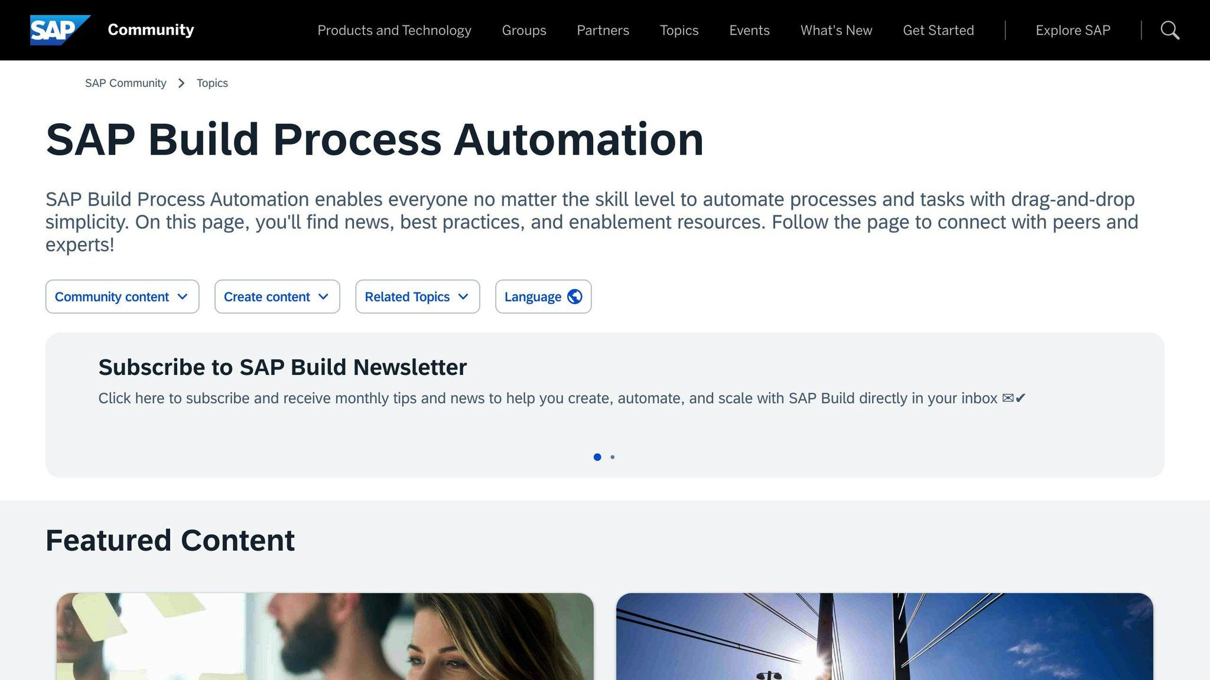This screenshot has width=1210, height=680.
Task: Open the search magnifier icon
Action: pos(1170,30)
